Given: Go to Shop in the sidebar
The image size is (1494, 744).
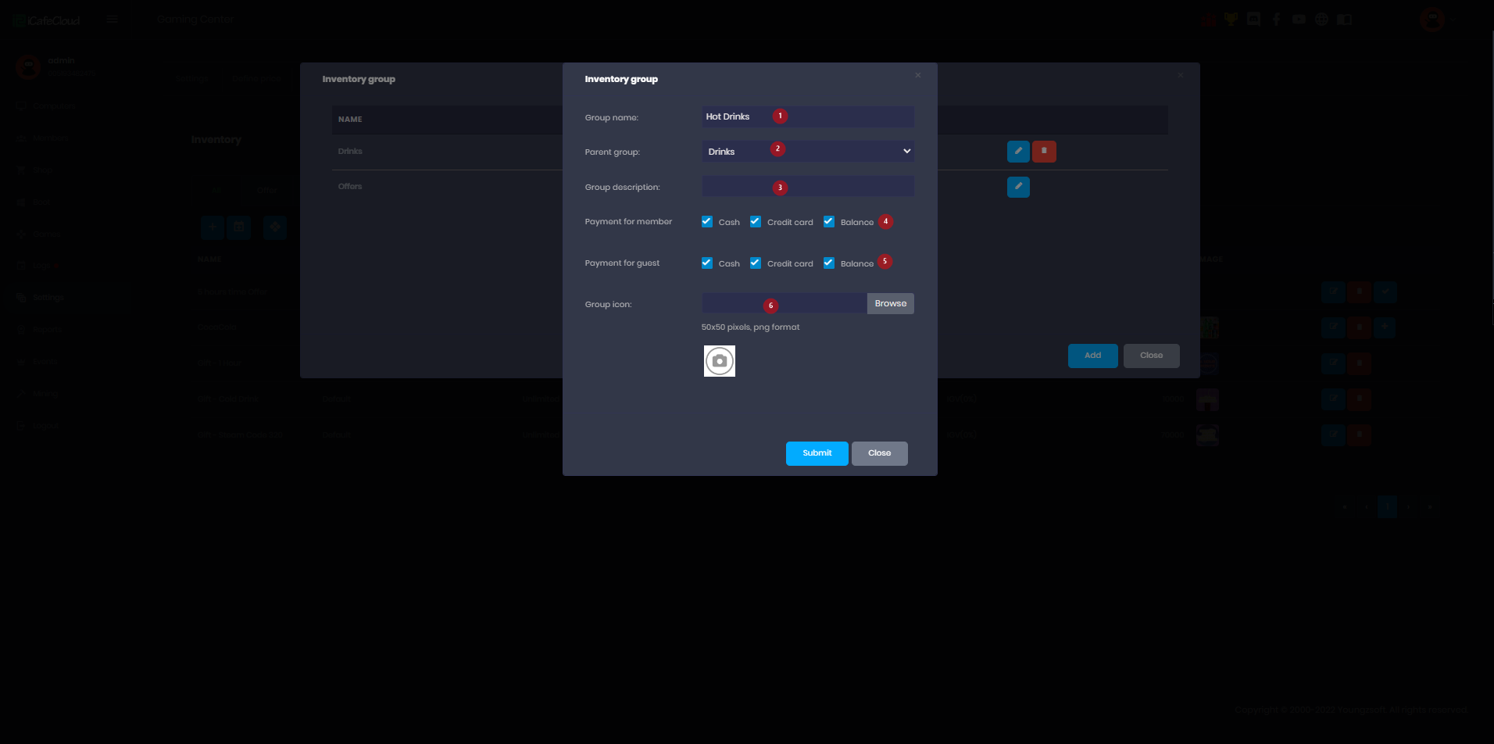Looking at the screenshot, I should point(42,170).
